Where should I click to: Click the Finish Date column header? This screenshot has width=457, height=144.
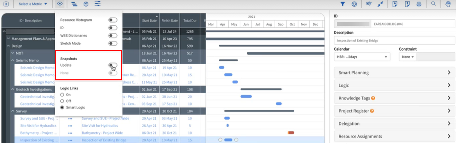[169, 21]
